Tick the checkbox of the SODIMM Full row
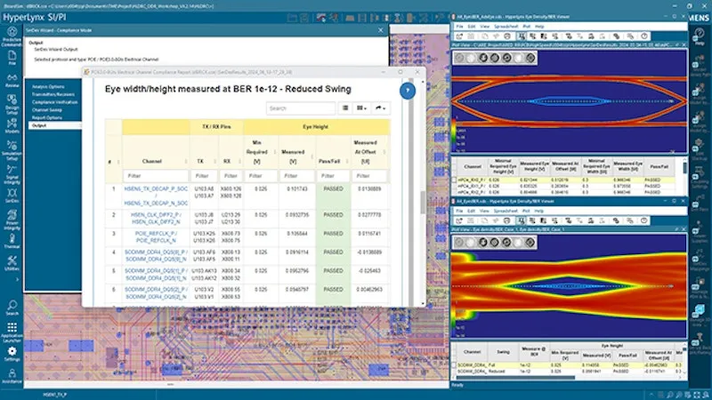 click(x=454, y=365)
